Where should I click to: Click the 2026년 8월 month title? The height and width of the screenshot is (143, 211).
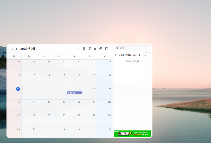(27, 49)
